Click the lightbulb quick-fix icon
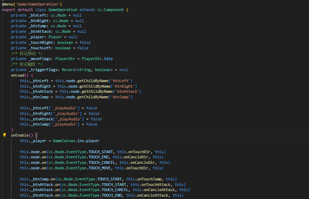Viewport: 309px width, 199px height. coord(4,135)
